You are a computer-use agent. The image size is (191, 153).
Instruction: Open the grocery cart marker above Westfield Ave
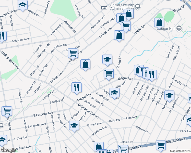click(161, 145)
